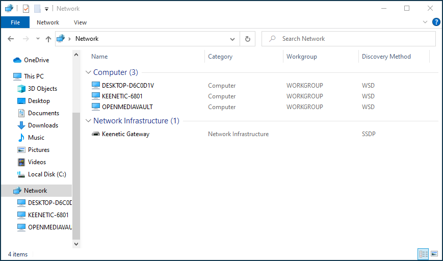443x261 pixels.
Task: Select the OPENMEDIAVAULT computer icon in list
Action: tap(96, 107)
